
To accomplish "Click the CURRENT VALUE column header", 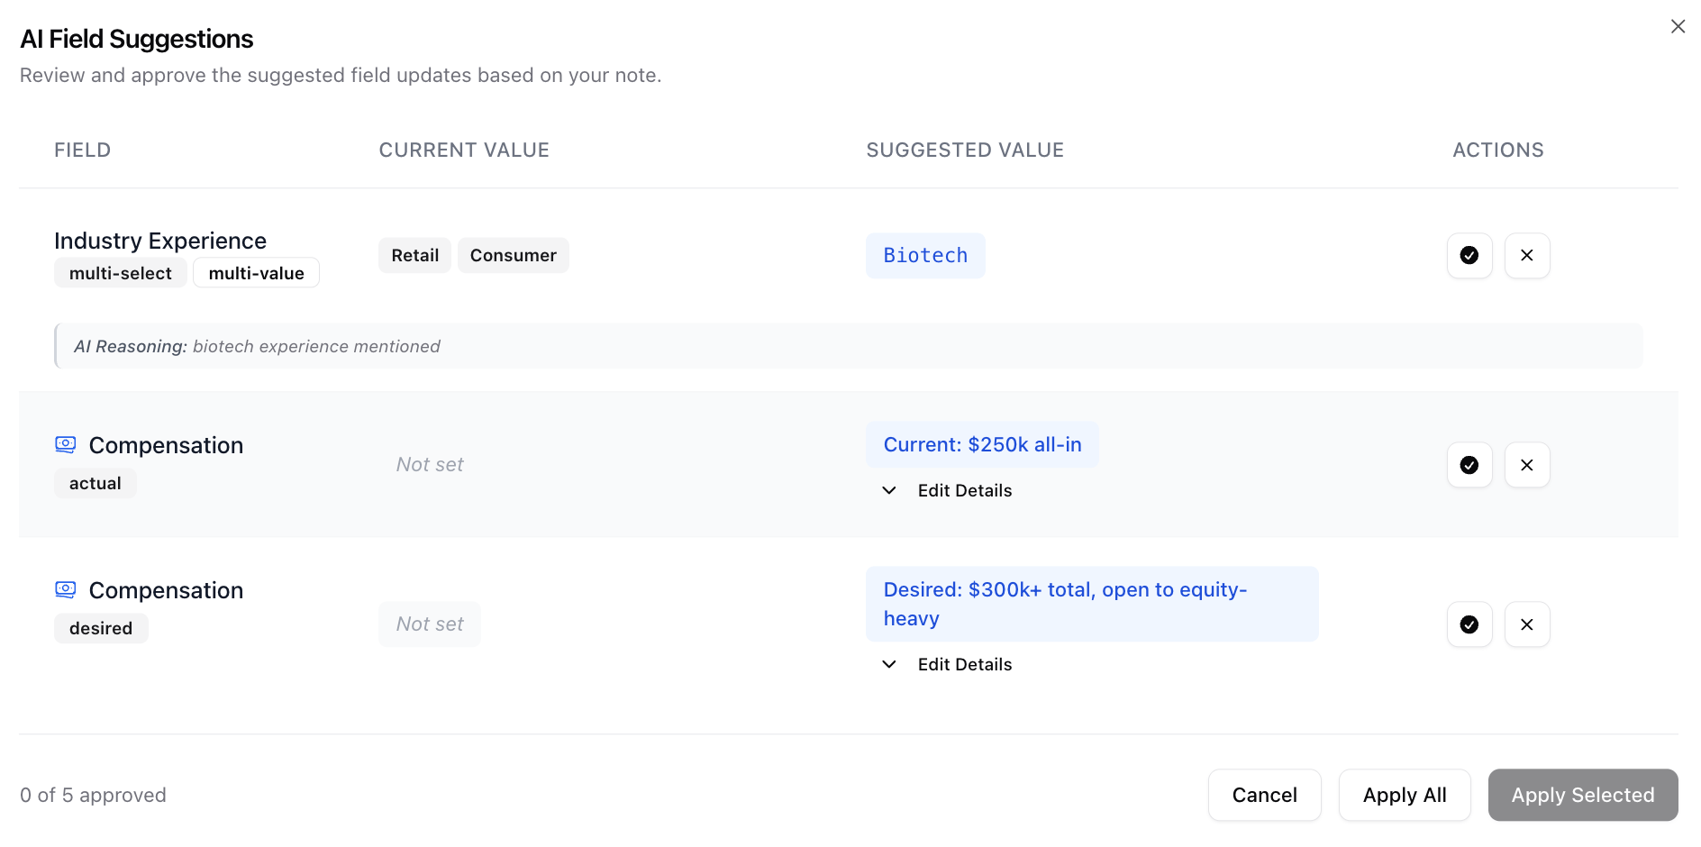I will pyautogui.click(x=464, y=150).
